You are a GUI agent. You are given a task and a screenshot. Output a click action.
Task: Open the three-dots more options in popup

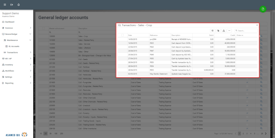click(229, 31)
